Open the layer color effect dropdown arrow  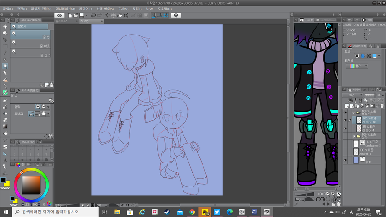pyautogui.click(x=379, y=56)
